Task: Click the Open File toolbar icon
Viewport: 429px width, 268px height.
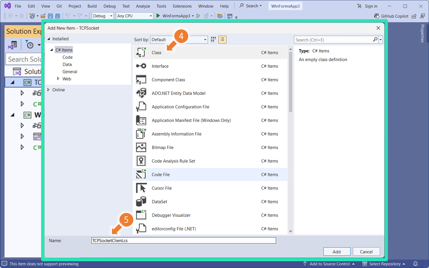Action: [43, 16]
